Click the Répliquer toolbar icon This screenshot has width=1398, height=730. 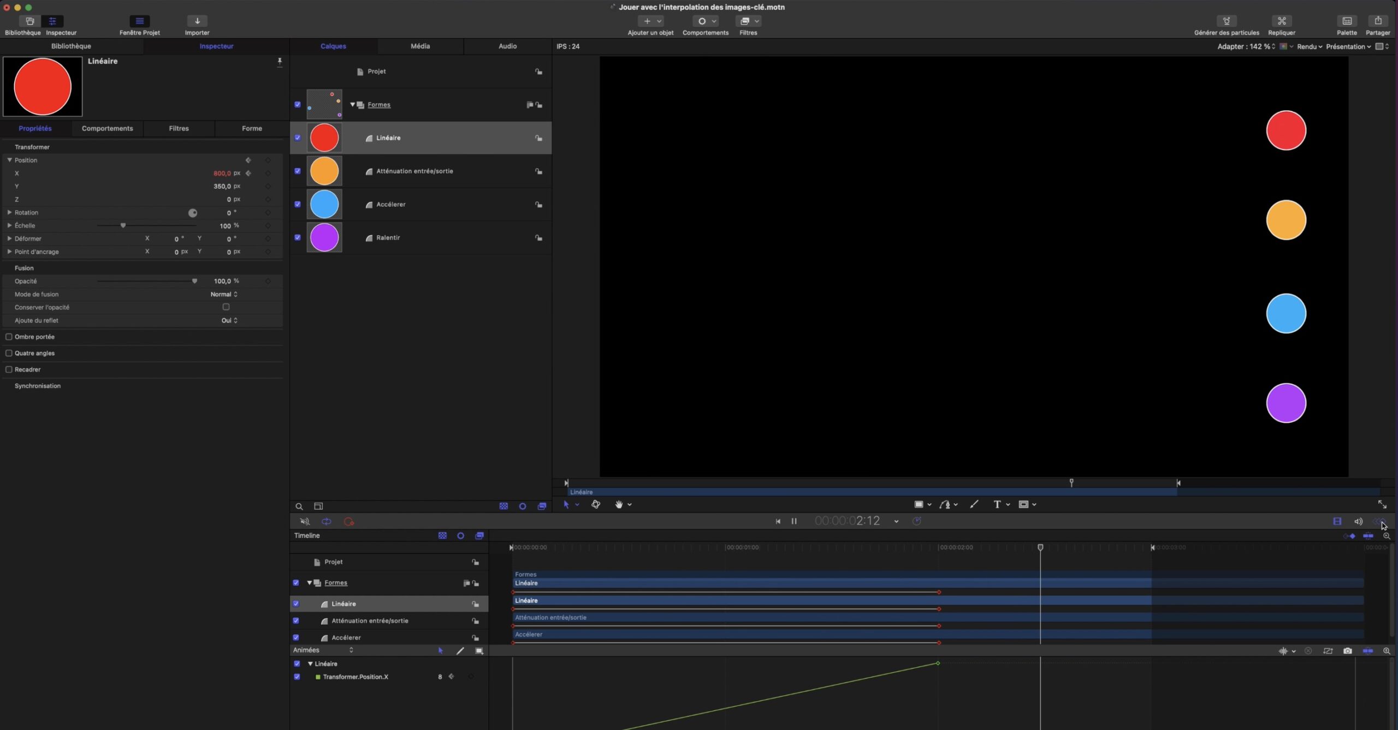pos(1282,21)
